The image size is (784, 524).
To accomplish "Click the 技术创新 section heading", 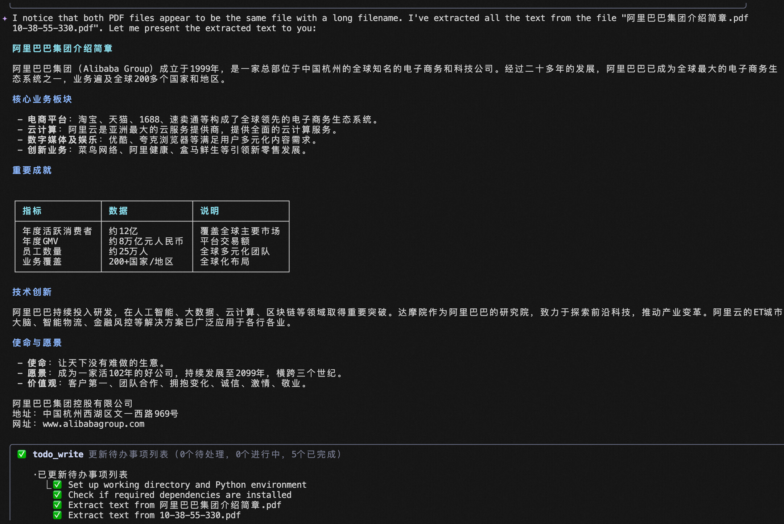I will pos(32,292).
